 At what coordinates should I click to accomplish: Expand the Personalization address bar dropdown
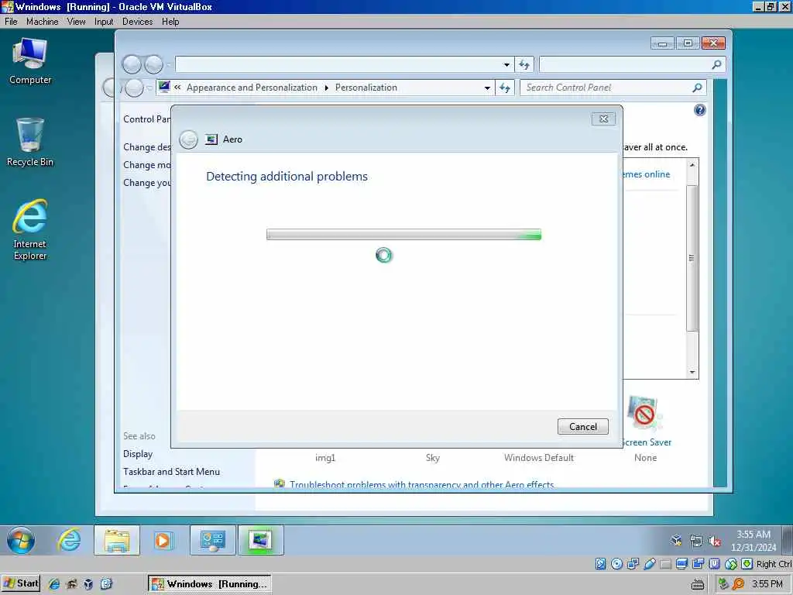[x=487, y=88]
